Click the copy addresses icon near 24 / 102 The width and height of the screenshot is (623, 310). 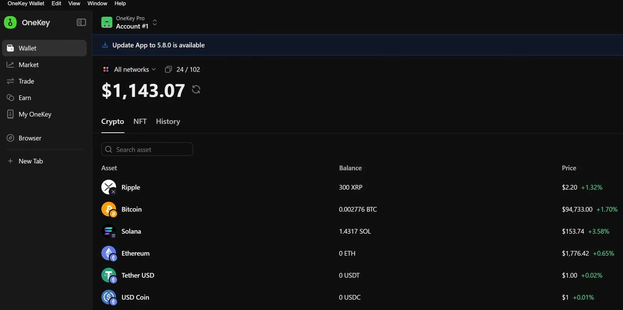(x=168, y=69)
